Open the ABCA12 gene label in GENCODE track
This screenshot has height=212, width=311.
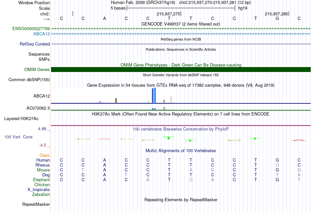pyautogui.click(x=42, y=34)
